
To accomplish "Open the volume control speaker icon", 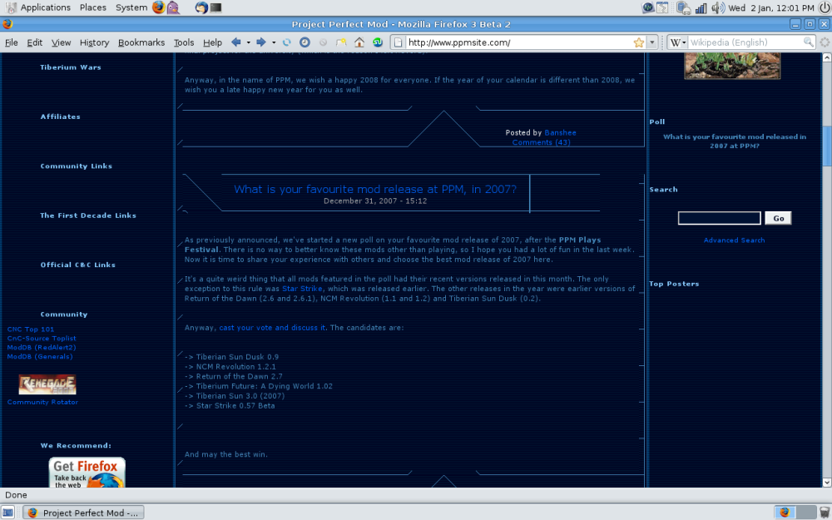I will [718, 7].
